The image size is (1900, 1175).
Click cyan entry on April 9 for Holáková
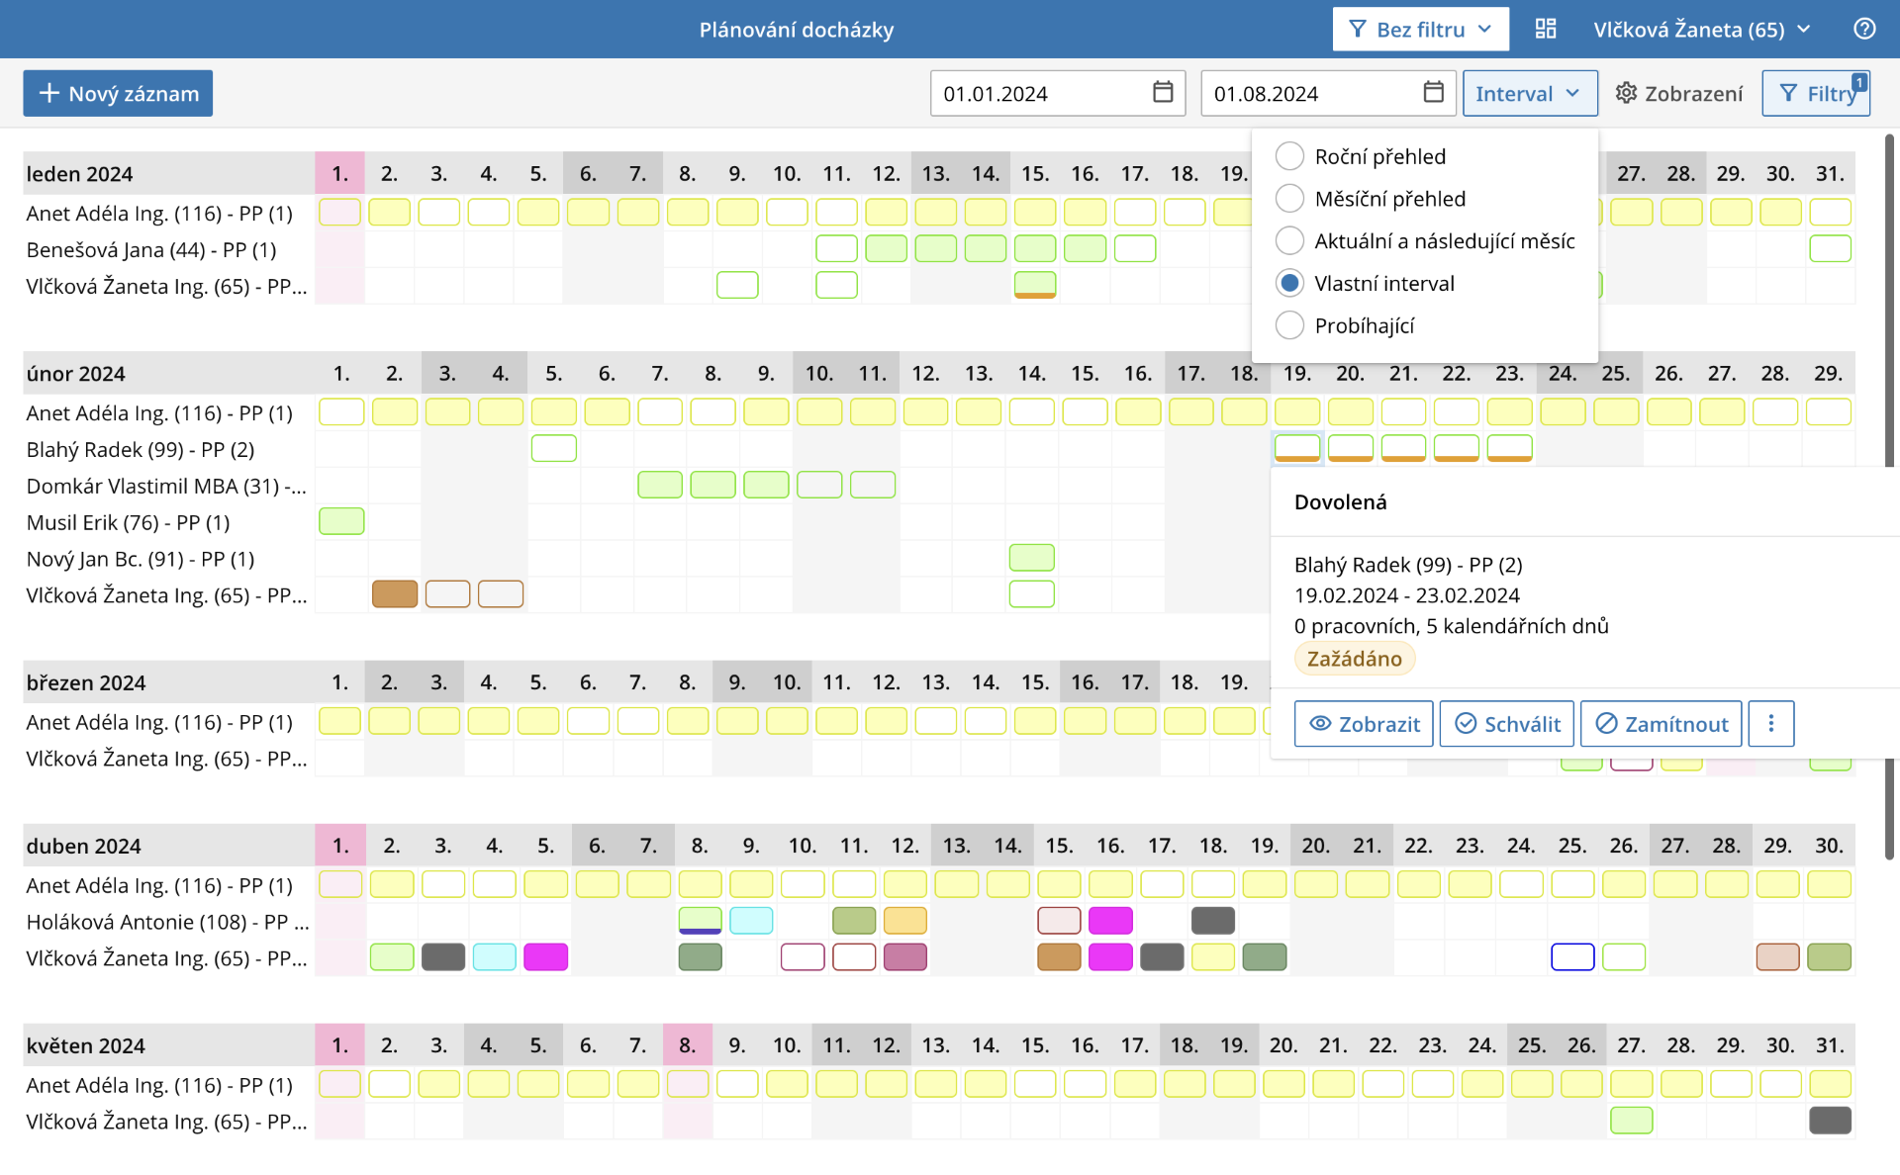(x=751, y=921)
